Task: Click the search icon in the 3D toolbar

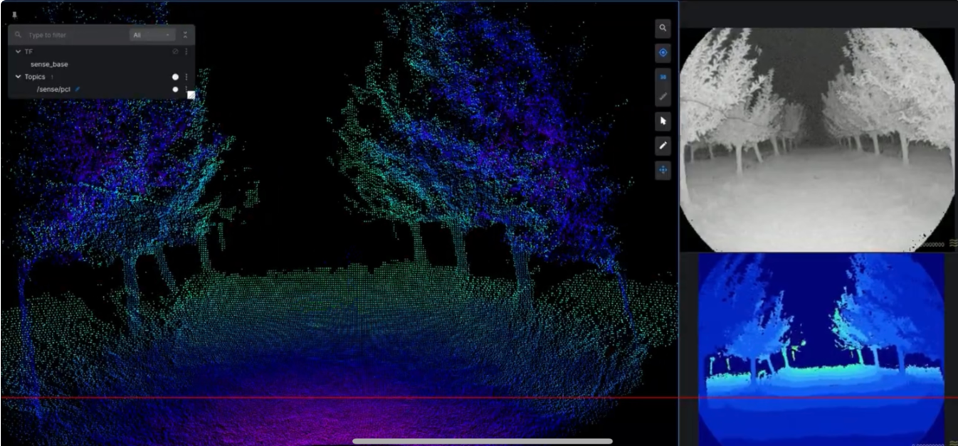Action: [x=663, y=28]
